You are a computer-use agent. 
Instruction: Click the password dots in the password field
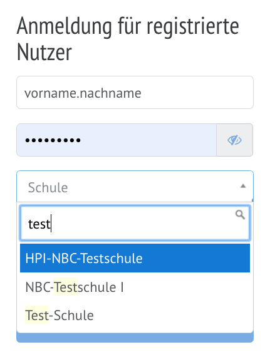click(x=53, y=140)
